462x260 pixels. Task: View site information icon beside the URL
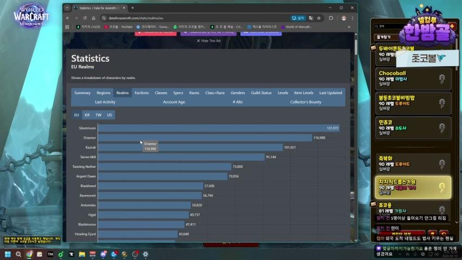tap(103, 18)
